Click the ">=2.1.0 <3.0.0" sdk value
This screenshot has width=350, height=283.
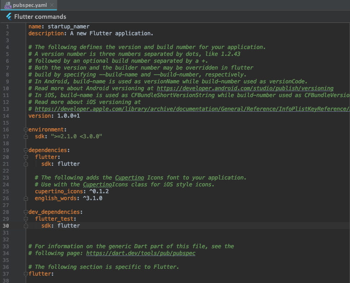pyautogui.click(x=77, y=136)
